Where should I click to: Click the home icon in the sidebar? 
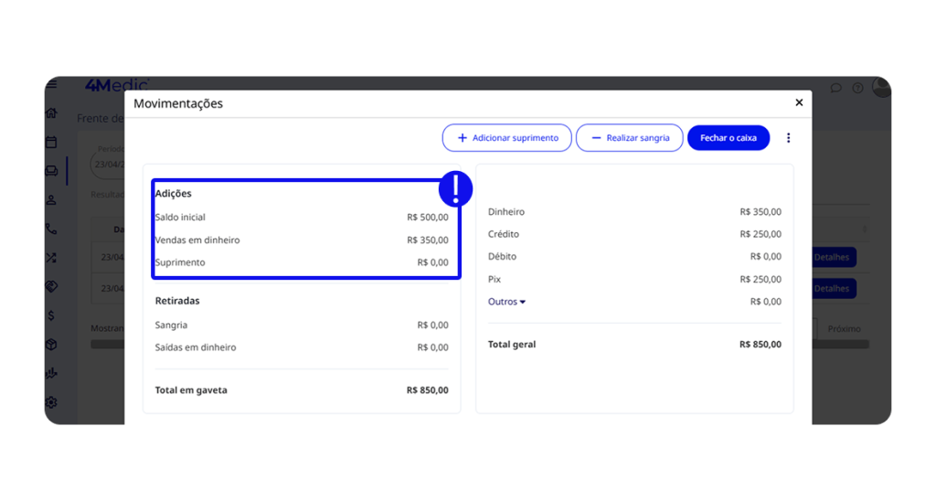point(51,113)
